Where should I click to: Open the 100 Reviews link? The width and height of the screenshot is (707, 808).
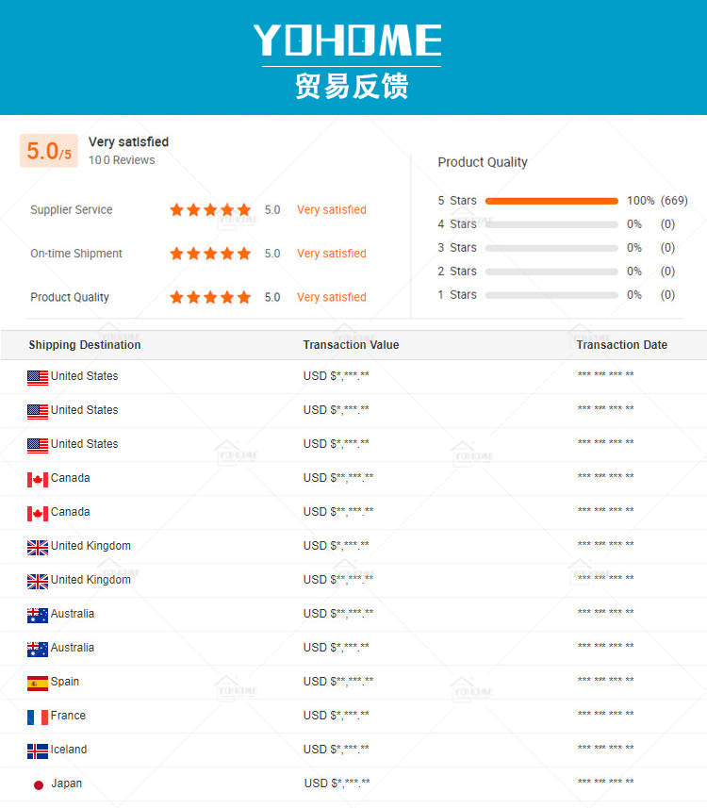point(122,160)
